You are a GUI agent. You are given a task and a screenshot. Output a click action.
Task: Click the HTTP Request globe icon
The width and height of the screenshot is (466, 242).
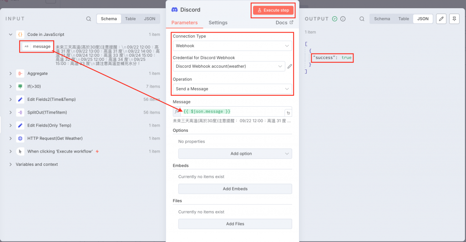point(20,138)
